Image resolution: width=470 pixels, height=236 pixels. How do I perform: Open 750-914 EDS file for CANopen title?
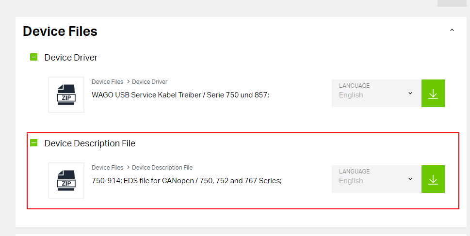[x=186, y=181]
